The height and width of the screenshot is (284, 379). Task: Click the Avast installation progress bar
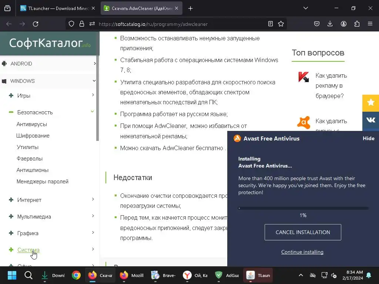(303, 208)
